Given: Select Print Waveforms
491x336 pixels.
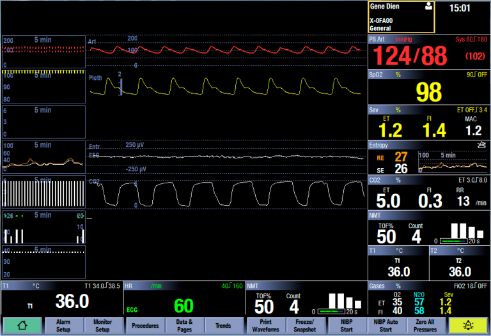Looking at the screenshot, I should (265, 325).
